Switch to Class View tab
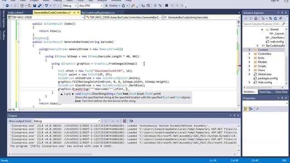 [x=281, y=92]
